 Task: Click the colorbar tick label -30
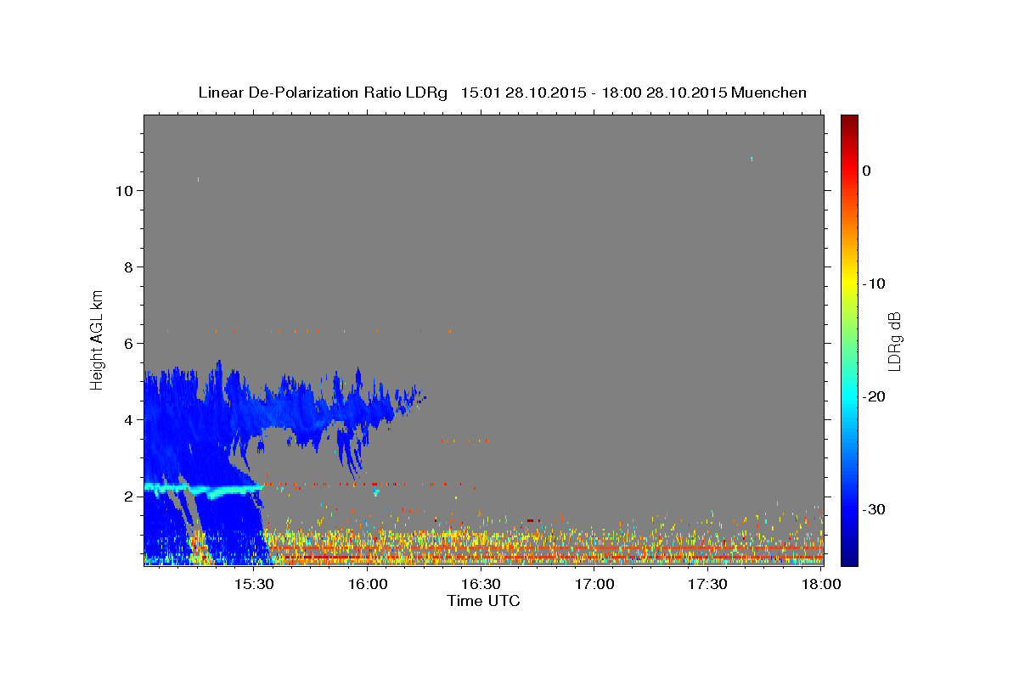pos(874,509)
